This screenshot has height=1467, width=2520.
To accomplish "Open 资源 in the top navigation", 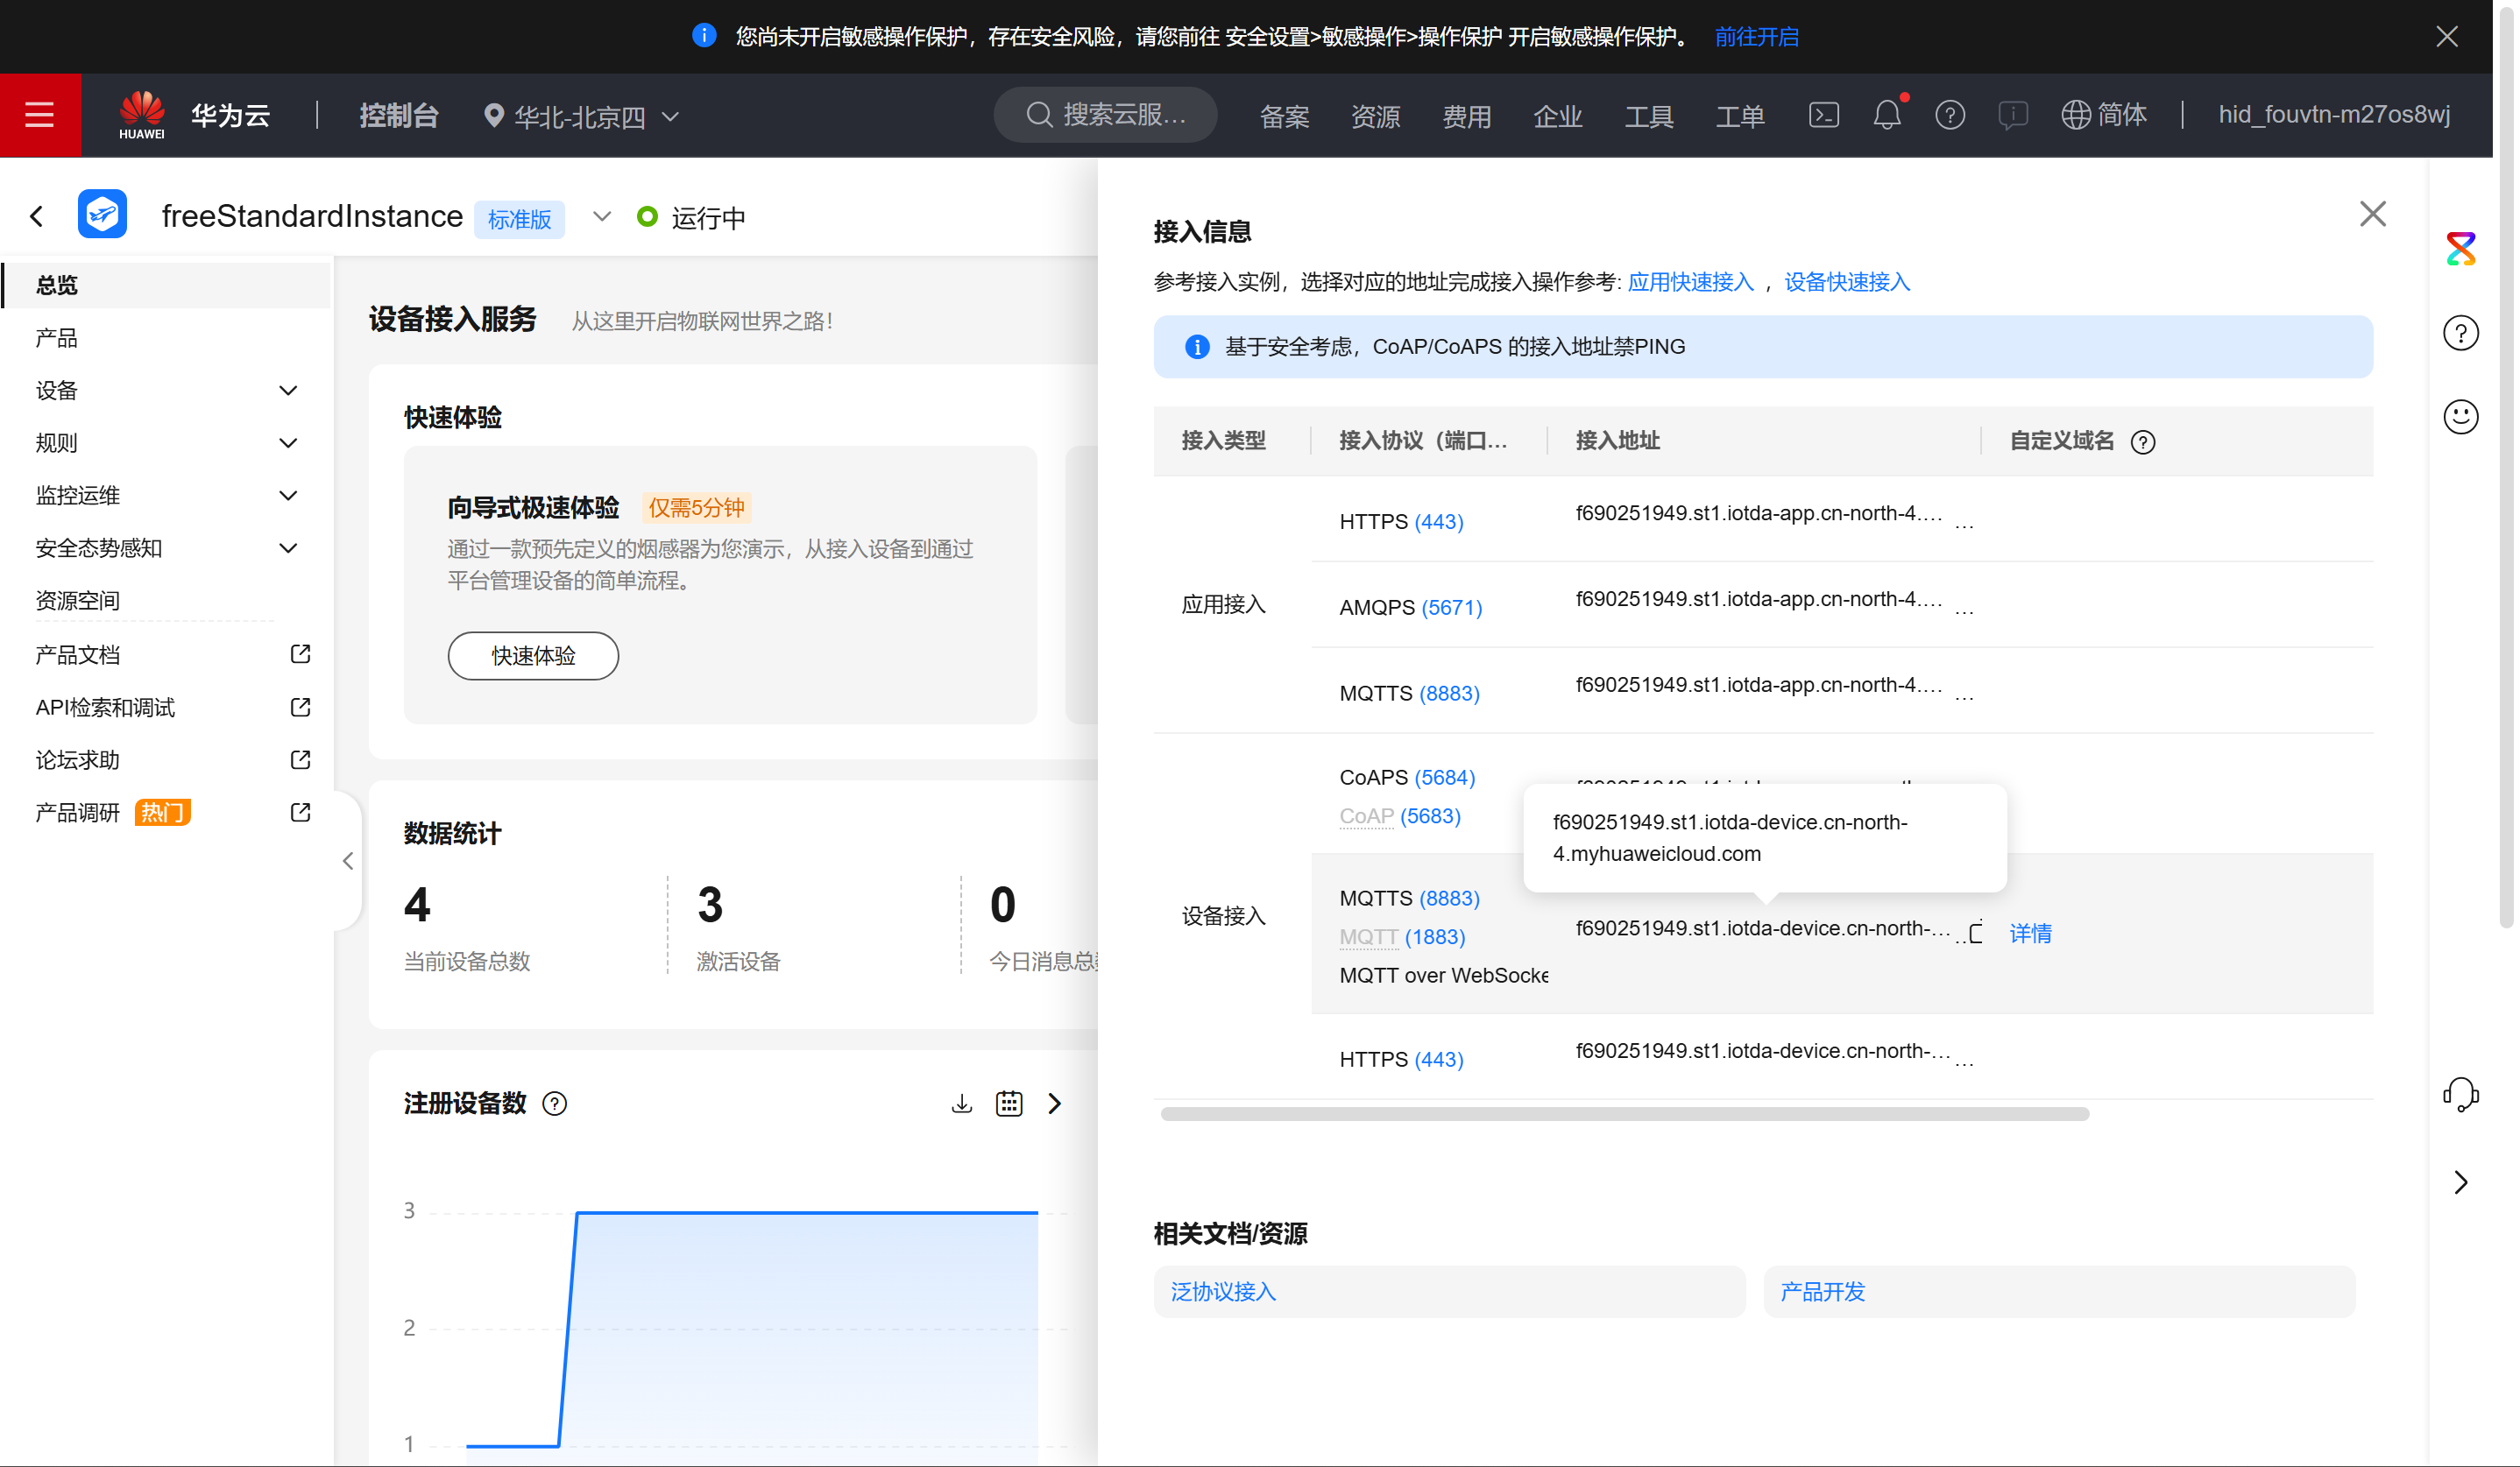I will 1375,116.
